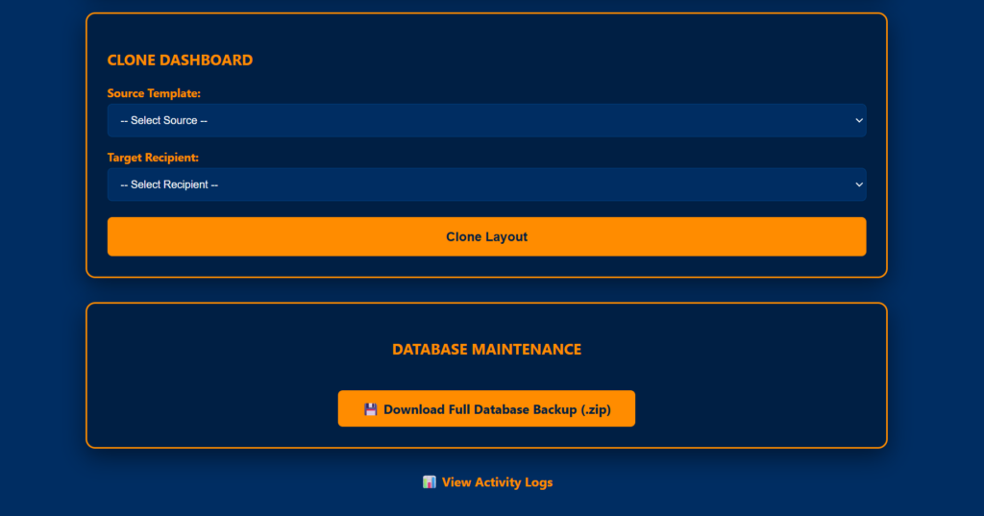Click the "Source Template:" field label
Screen dimensions: 984x516
point(154,93)
